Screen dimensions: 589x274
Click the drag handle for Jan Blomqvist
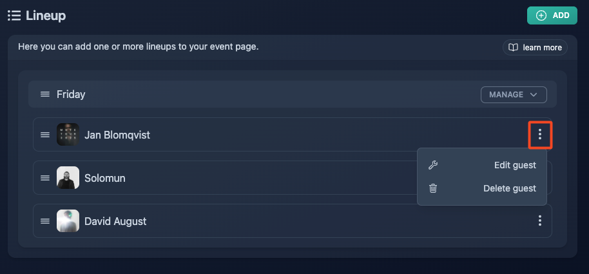(45, 135)
